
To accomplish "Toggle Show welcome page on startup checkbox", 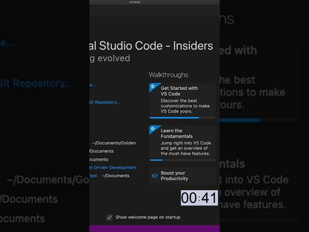I will click(110, 217).
